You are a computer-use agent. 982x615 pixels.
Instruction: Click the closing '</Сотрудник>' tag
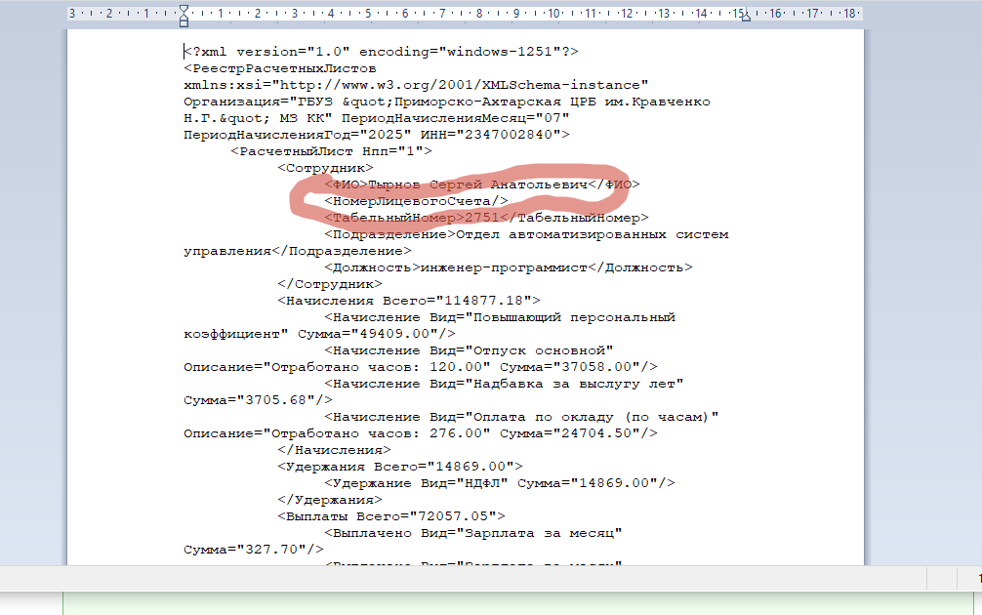tap(330, 284)
